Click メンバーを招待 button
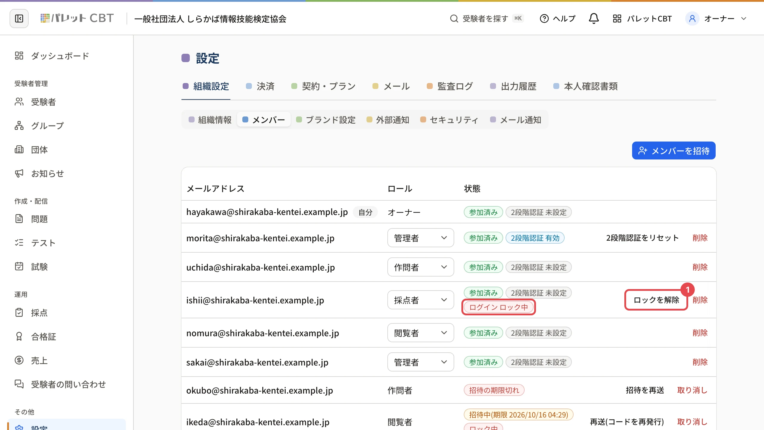Image resolution: width=764 pixels, height=430 pixels. pyautogui.click(x=674, y=150)
